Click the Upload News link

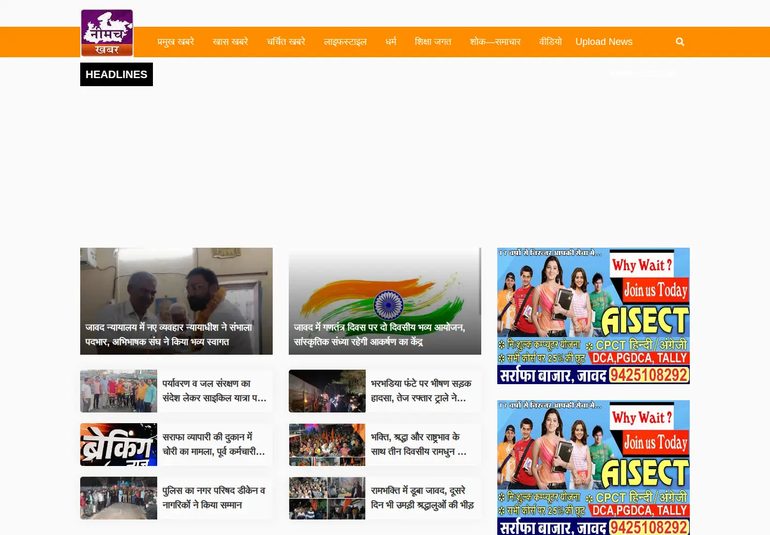pyautogui.click(x=604, y=42)
